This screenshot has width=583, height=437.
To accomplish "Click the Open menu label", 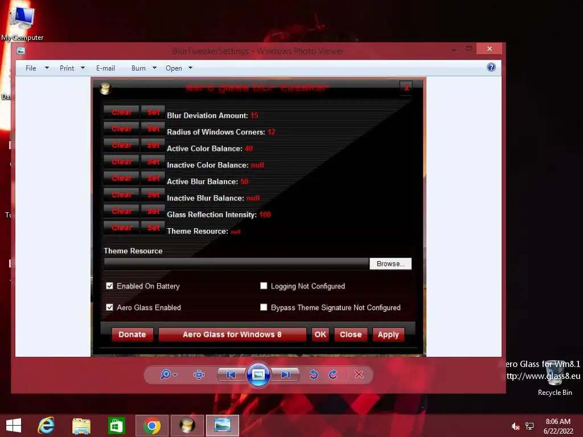I will coord(174,68).
